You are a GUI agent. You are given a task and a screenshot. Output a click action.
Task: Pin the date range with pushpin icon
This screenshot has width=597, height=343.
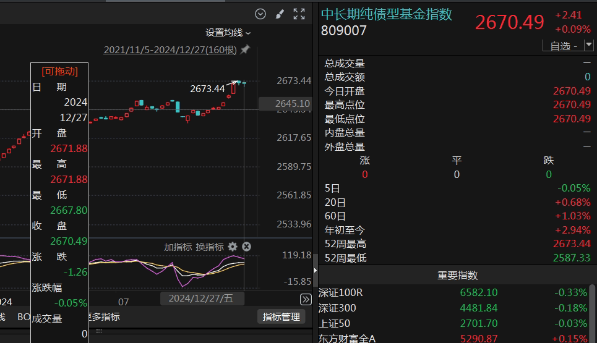245,49
